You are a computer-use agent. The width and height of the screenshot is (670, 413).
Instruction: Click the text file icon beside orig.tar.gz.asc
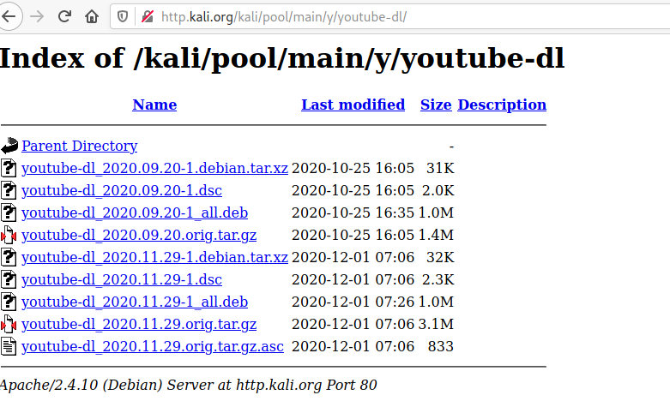coord(9,346)
